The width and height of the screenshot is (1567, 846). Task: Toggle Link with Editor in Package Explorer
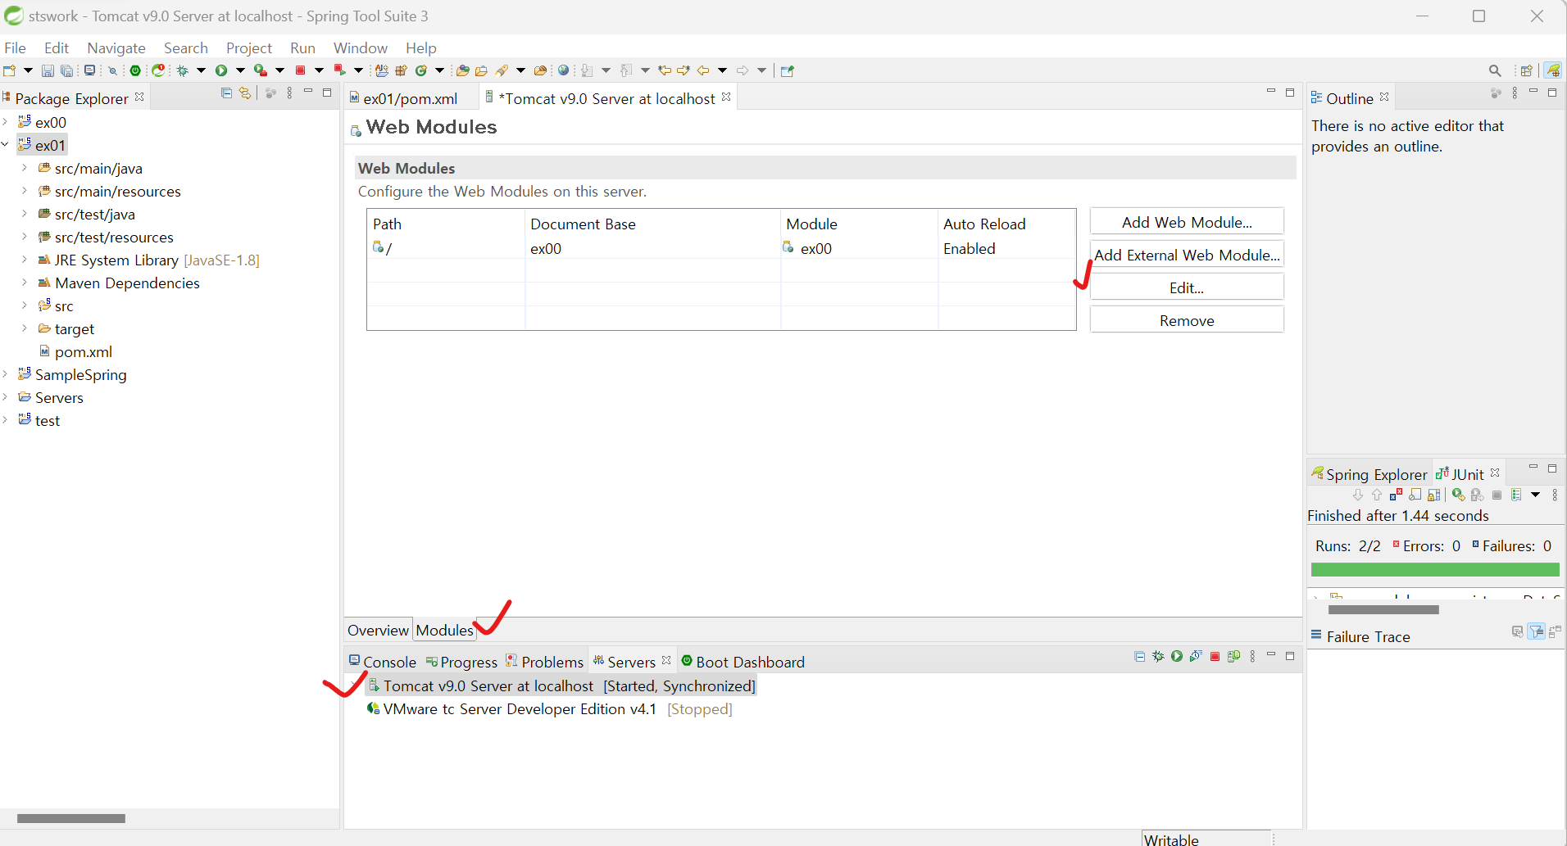click(x=245, y=93)
